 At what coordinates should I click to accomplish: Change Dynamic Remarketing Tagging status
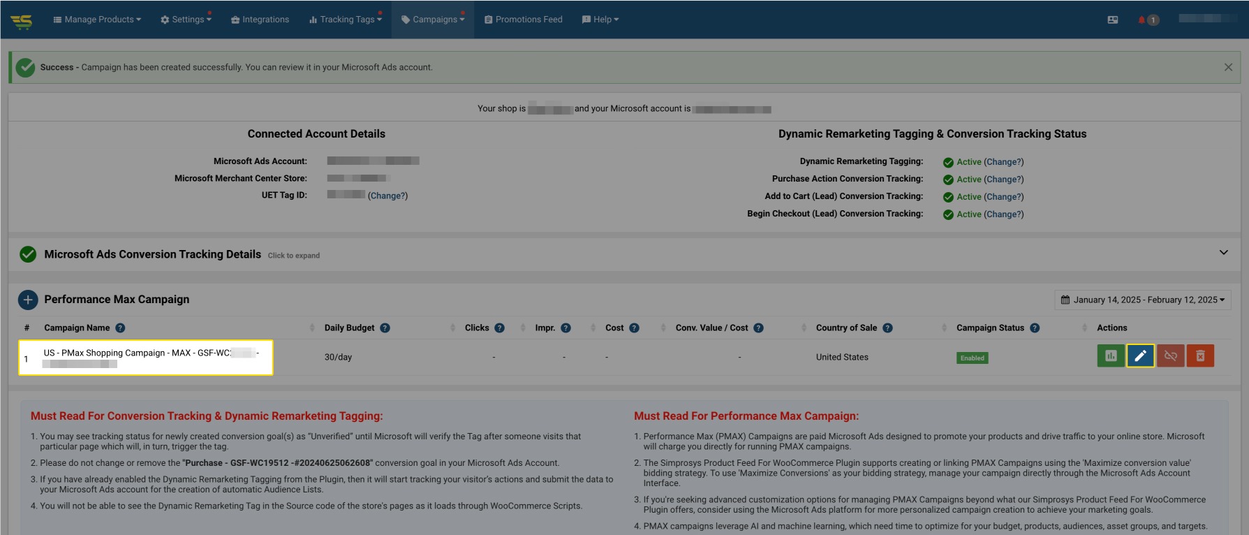click(1004, 162)
